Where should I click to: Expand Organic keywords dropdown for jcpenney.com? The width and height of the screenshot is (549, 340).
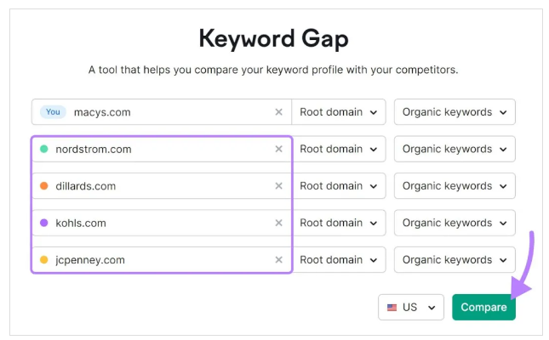click(x=455, y=259)
